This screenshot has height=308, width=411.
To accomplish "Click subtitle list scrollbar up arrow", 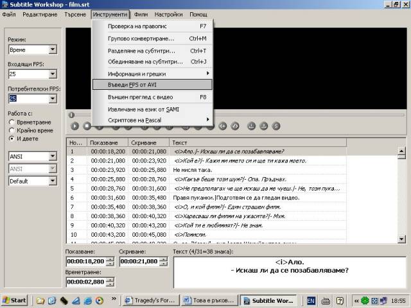I will point(401,151).
